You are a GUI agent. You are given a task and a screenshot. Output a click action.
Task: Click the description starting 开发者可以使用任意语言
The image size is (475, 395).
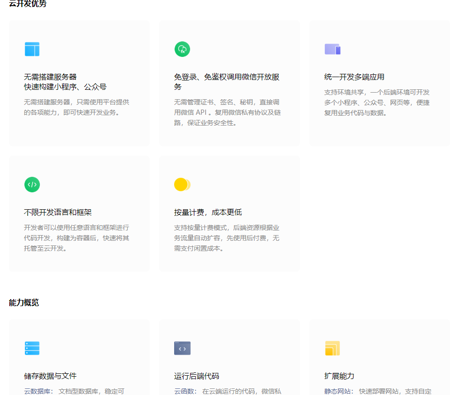[x=77, y=238]
